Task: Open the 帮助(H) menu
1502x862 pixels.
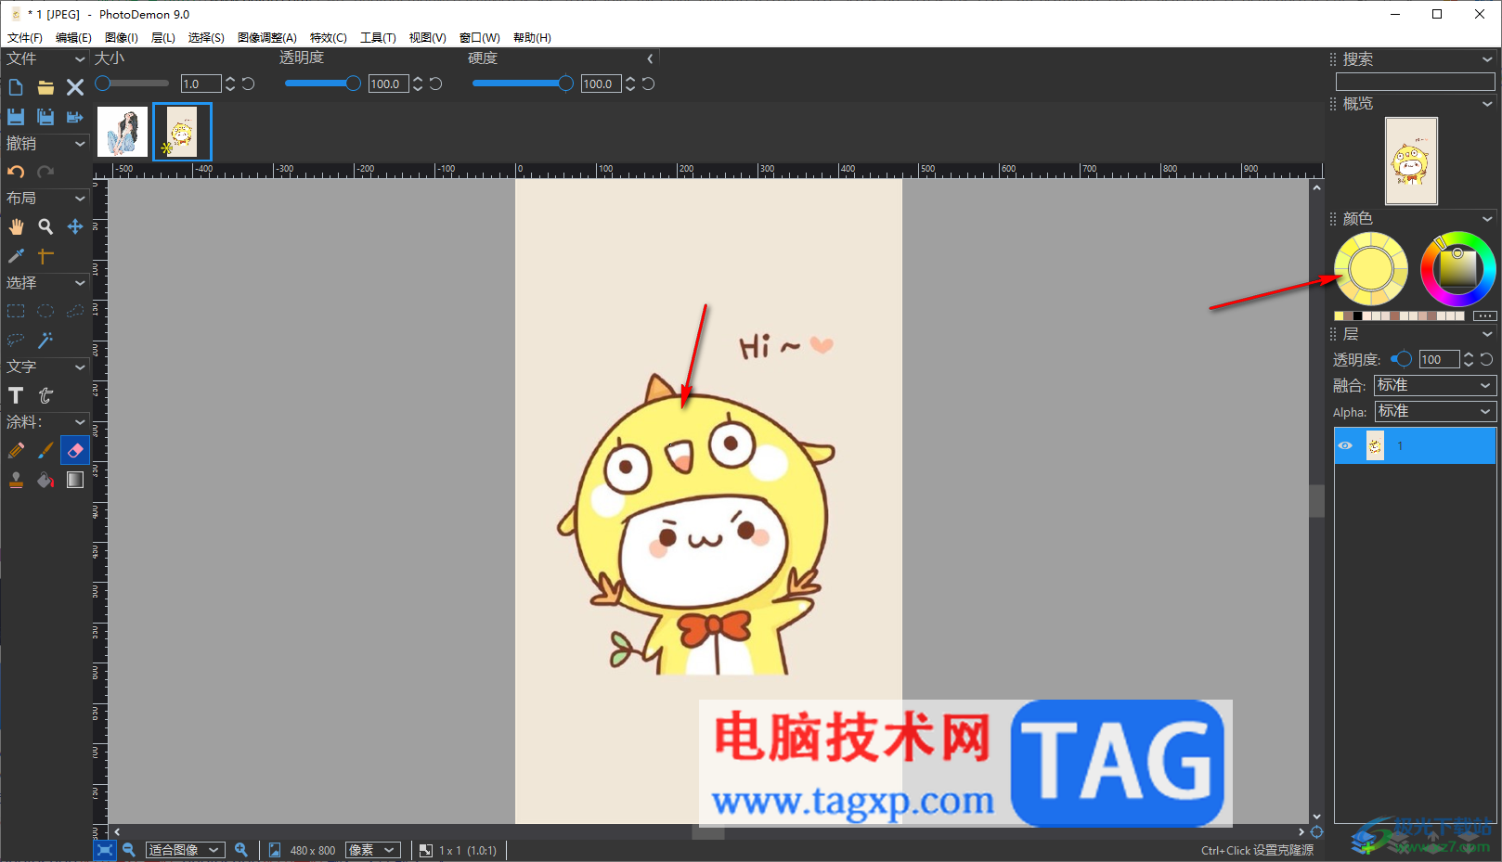Action: tap(532, 38)
